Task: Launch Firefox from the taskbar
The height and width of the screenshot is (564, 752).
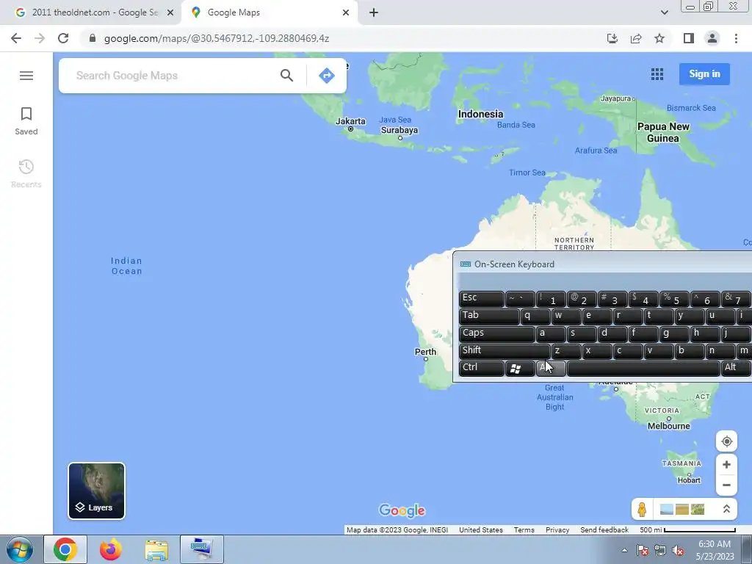Action: point(111,549)
